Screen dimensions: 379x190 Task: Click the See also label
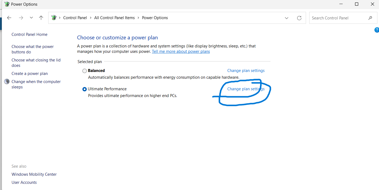pos(19,166)
